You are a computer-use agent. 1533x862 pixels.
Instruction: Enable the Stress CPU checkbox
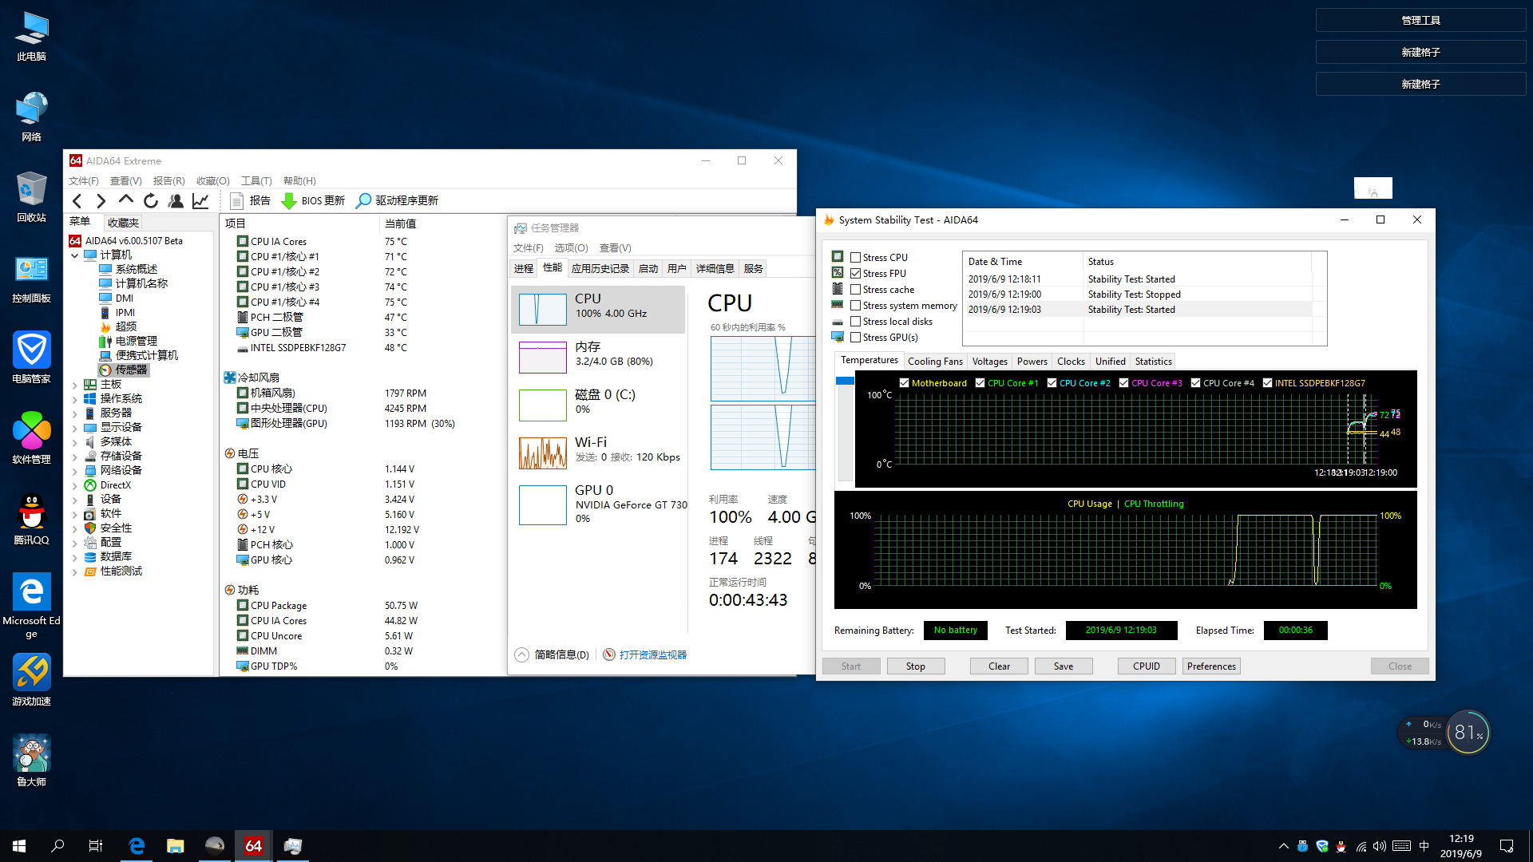[856, 258]
